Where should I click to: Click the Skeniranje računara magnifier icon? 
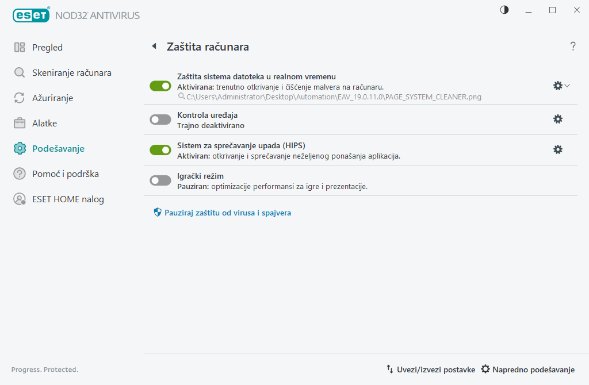click(x=20, y=73)
